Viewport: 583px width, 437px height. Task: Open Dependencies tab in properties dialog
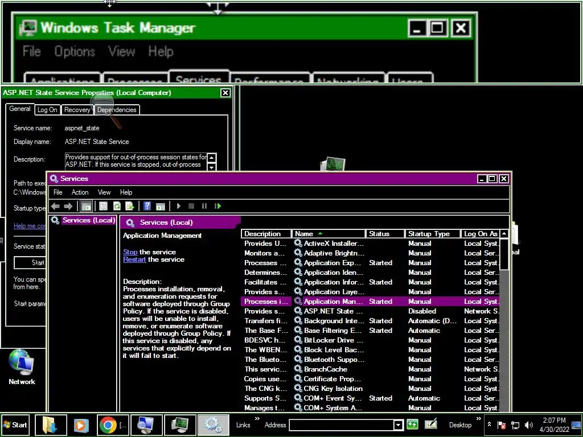(117, 110)
